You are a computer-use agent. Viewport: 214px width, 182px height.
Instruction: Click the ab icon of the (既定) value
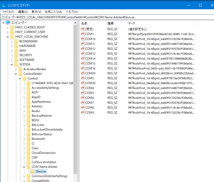tap(82, 29)
